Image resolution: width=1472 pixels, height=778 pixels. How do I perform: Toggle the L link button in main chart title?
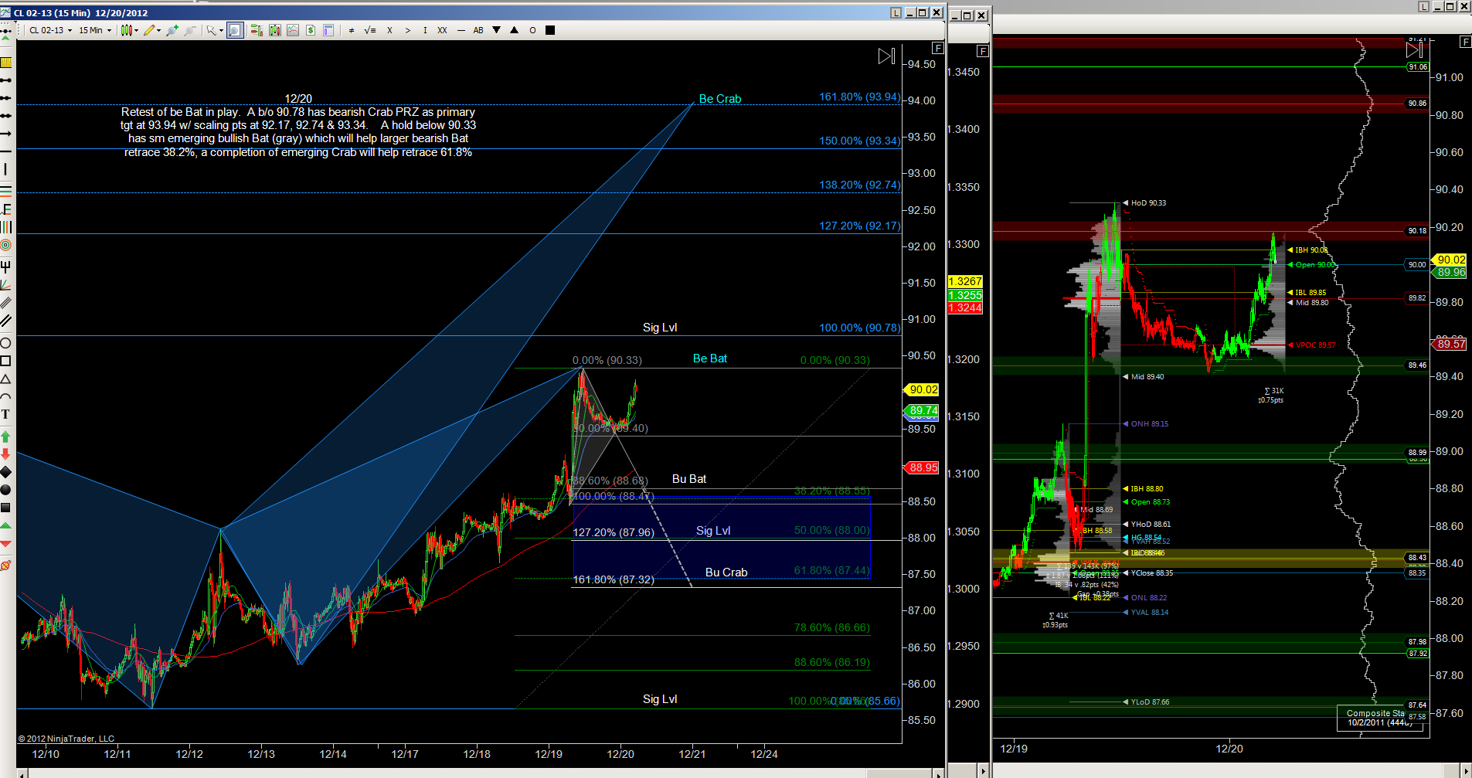896,12
